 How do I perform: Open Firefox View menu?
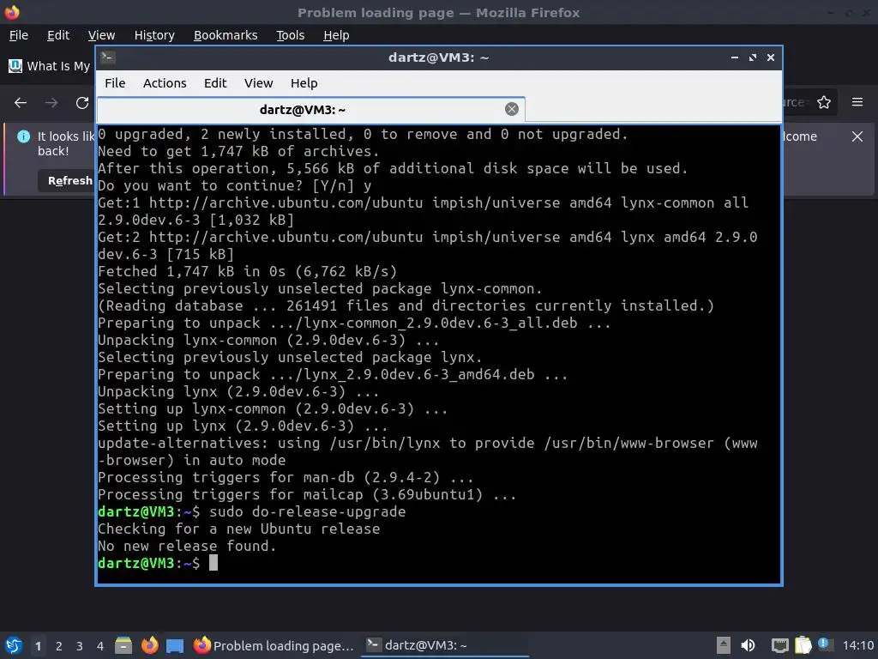click(101, 35)
